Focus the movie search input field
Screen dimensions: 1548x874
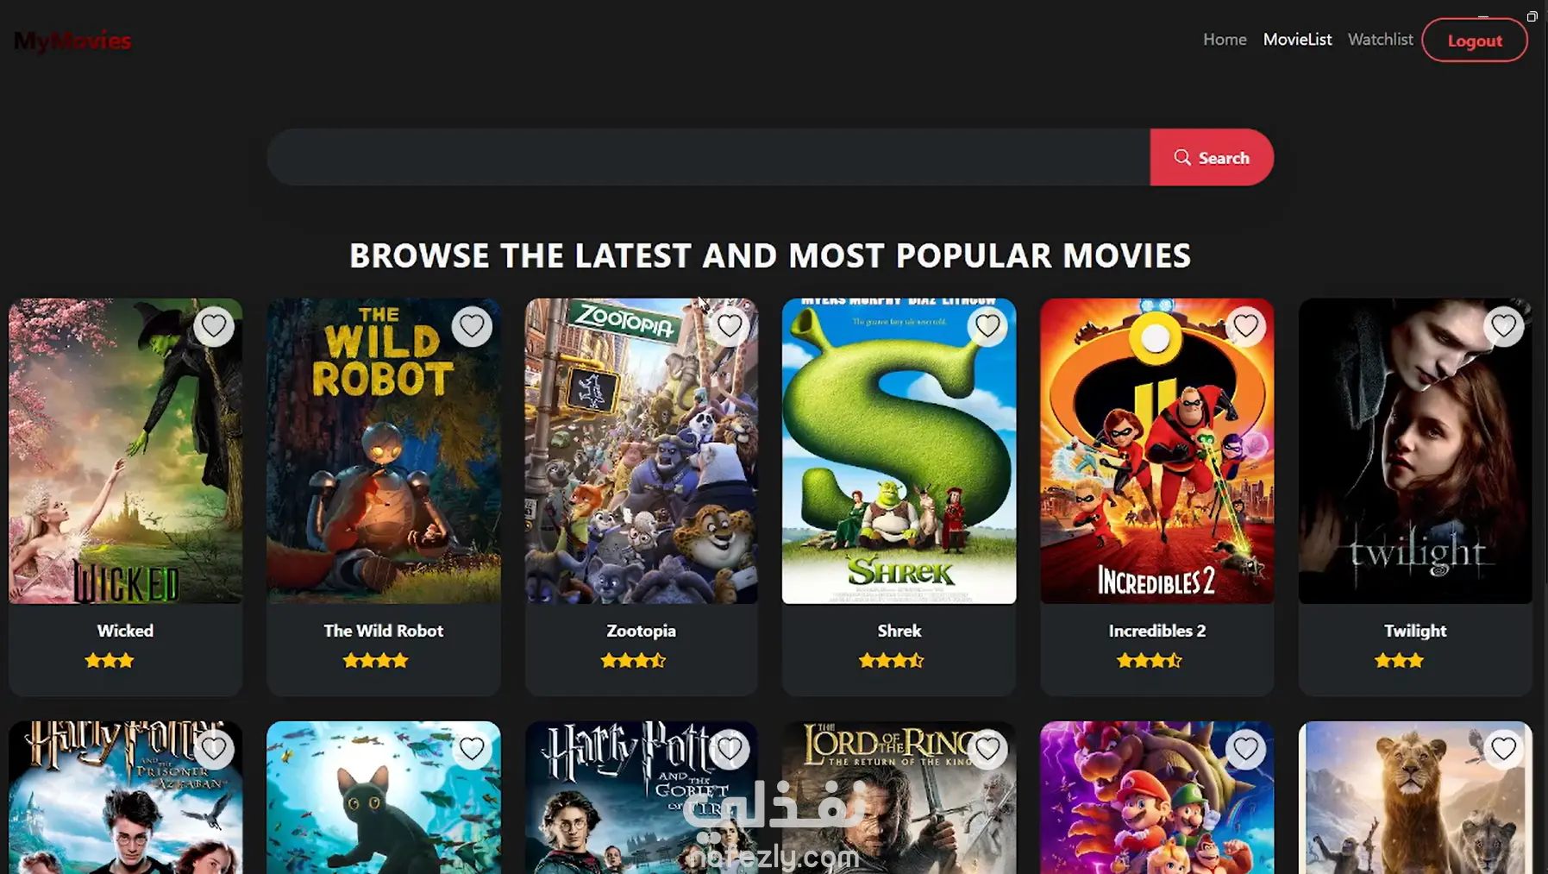708,157
